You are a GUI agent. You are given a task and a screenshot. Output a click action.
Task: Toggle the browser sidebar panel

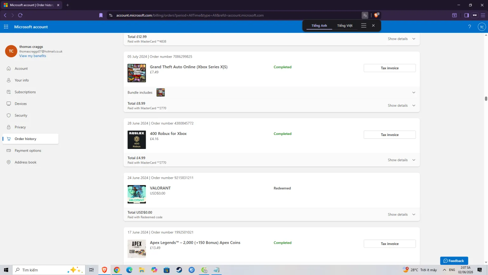[x=466, y=15]
